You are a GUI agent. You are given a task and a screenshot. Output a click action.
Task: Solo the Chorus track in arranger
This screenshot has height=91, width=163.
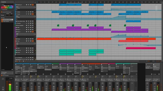[x=29, y=50]
